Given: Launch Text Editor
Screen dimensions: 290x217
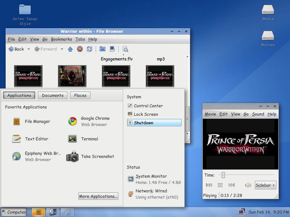Looking at the screenshot, I should click(31, 139).
